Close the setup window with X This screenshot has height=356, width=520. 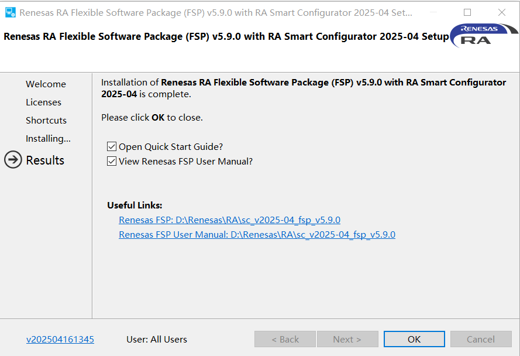point(502,12)
